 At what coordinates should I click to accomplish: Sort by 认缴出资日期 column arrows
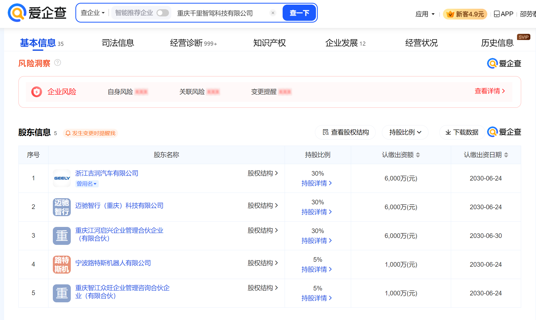[506, 155]
